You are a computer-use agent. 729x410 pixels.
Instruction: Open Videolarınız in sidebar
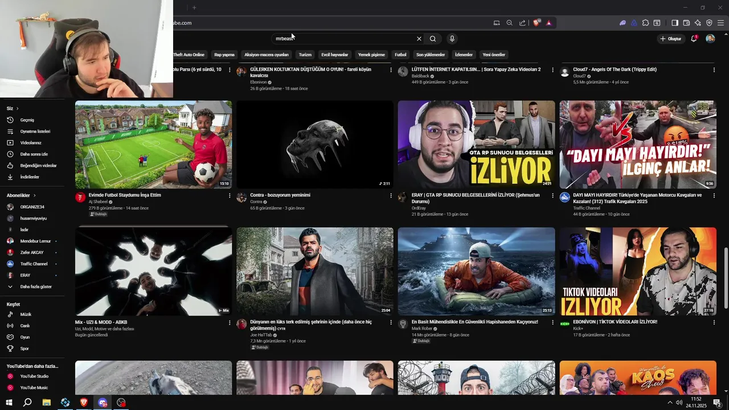(31, 143)
